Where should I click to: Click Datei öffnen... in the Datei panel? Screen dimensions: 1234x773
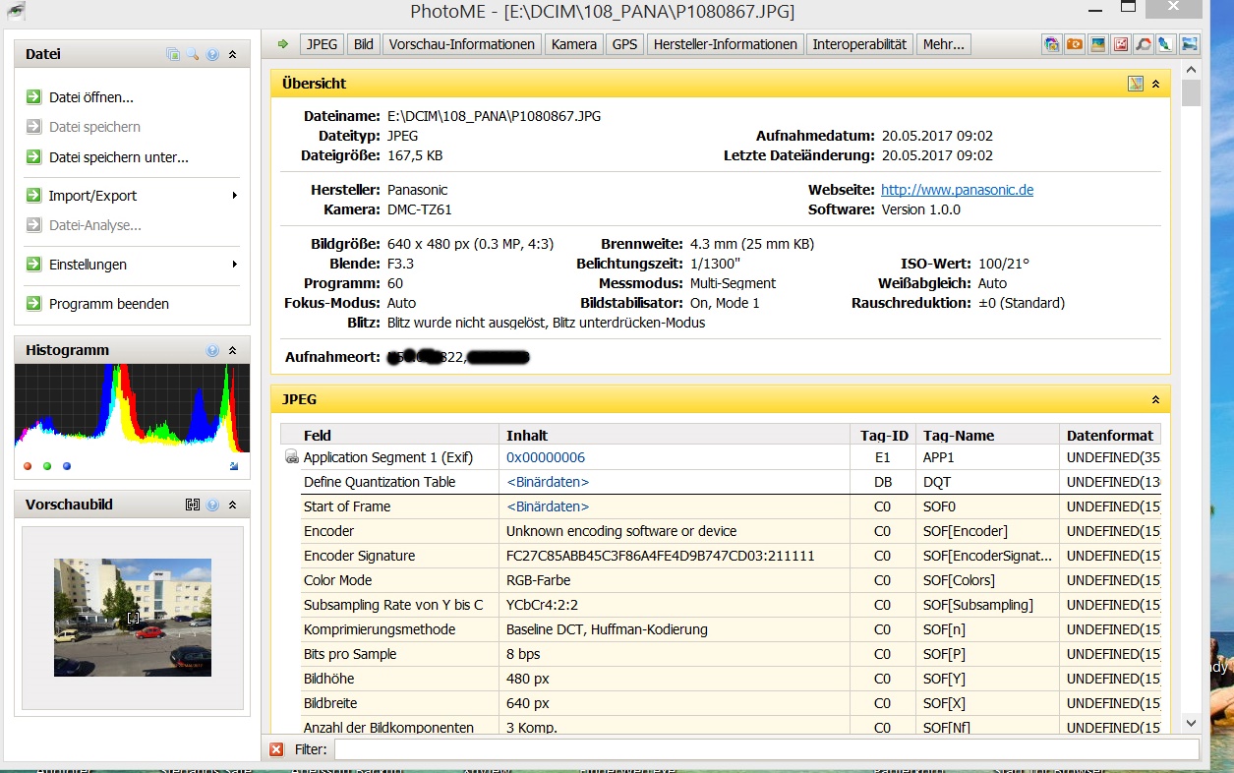90,97
